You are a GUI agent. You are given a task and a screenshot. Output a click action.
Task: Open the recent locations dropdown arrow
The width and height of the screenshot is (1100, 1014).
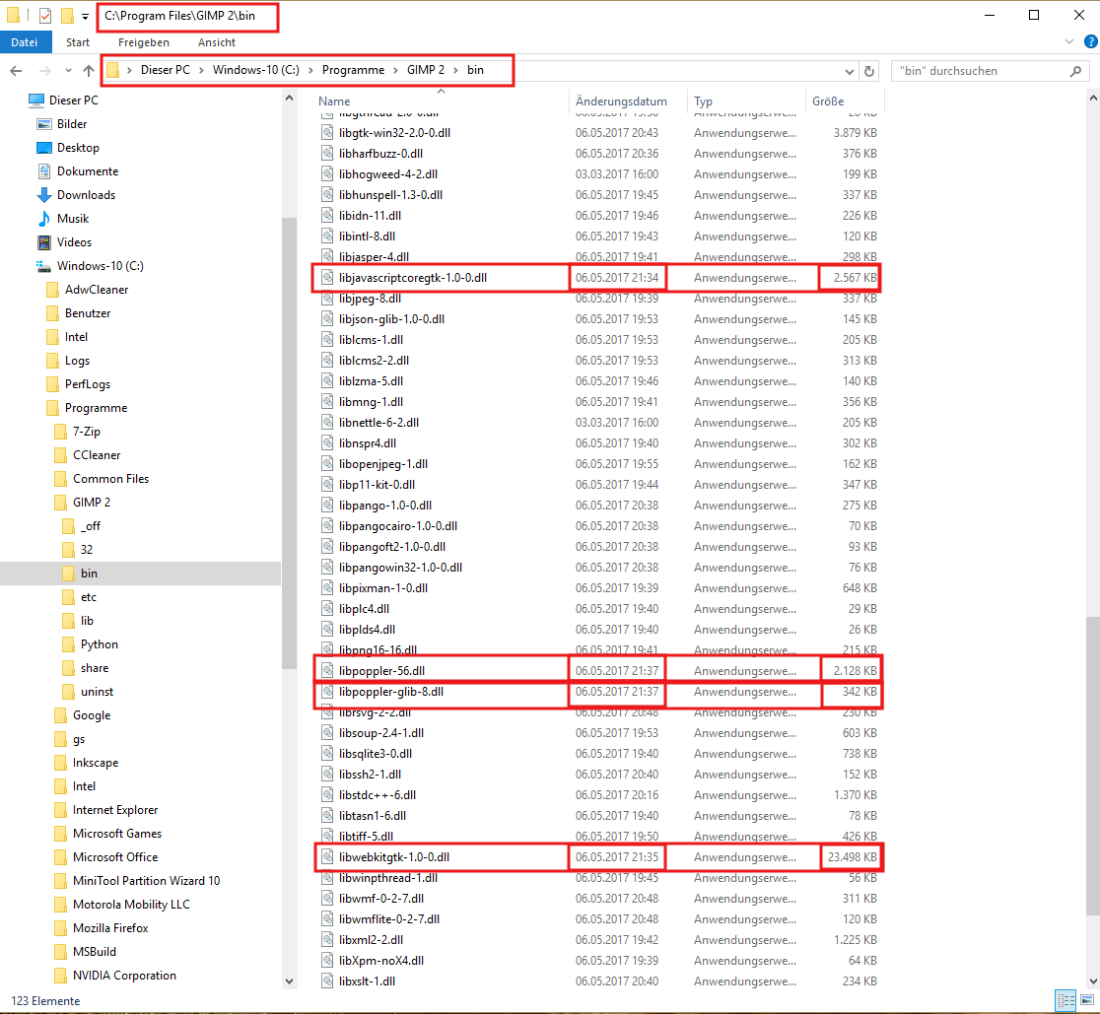pyautogui.click(x=68, y=71)
